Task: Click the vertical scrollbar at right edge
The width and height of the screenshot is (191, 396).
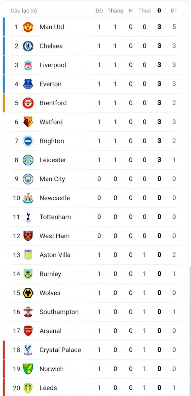Action: [190, 331]
